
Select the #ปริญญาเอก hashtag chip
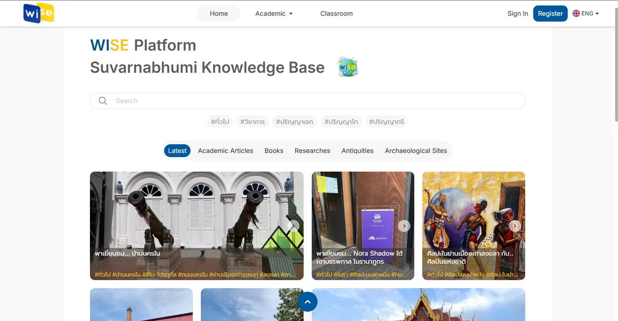point(295,122)
